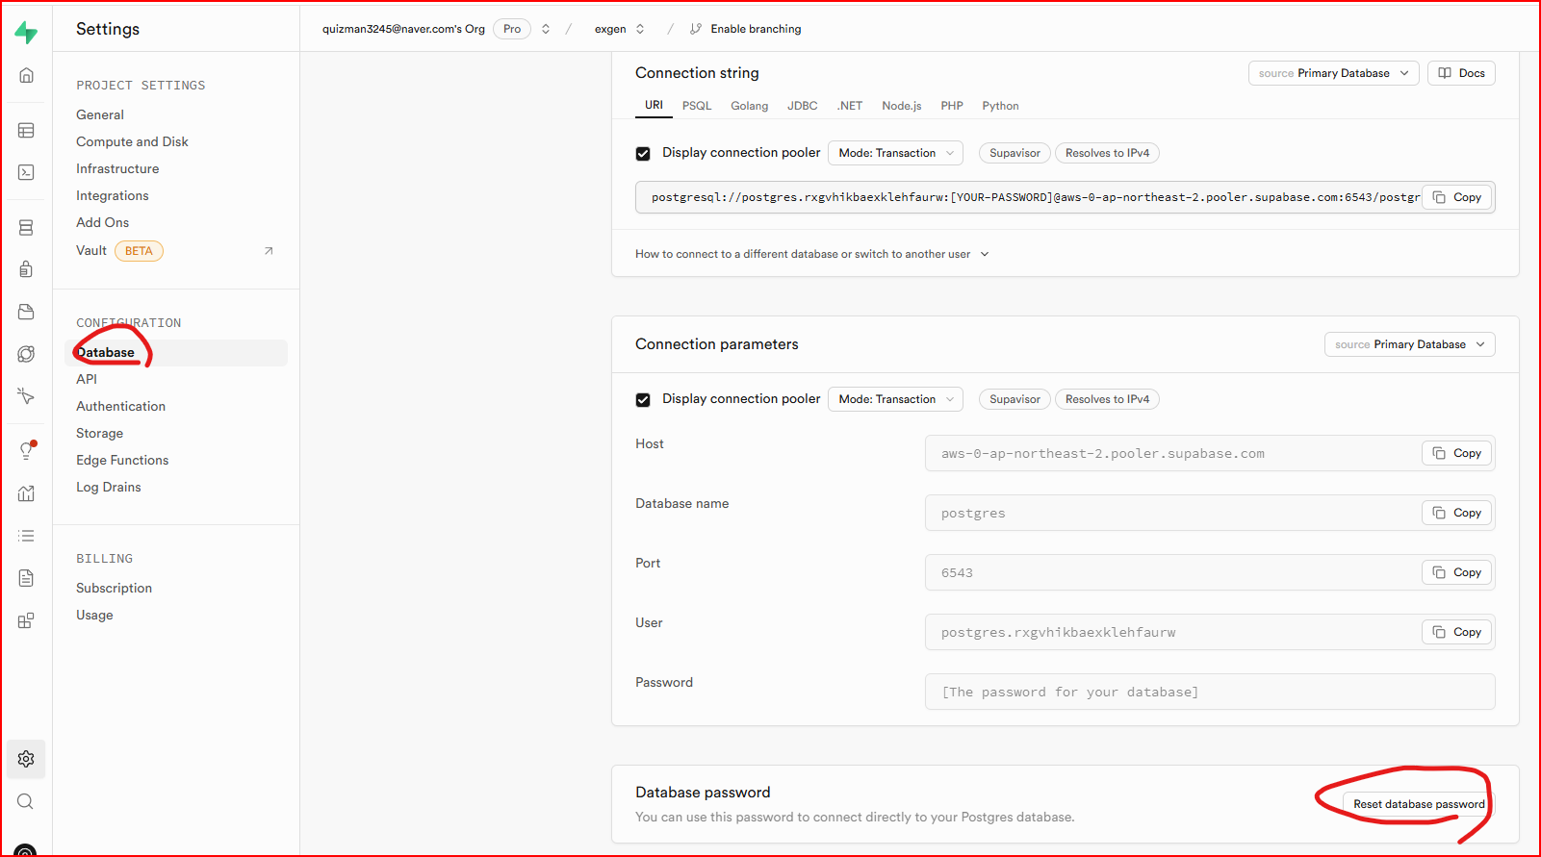Open Authentication configuration settings
The width and height of the screenshot is (1541, 857).
point(120,406)
